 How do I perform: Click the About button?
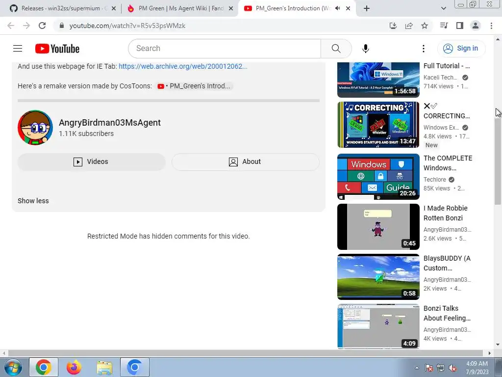point(245,162)
